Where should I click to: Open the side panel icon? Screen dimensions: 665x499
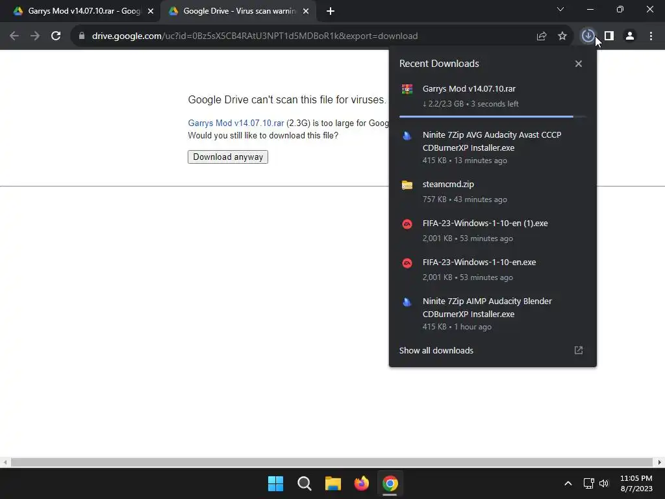pos(609,36)
